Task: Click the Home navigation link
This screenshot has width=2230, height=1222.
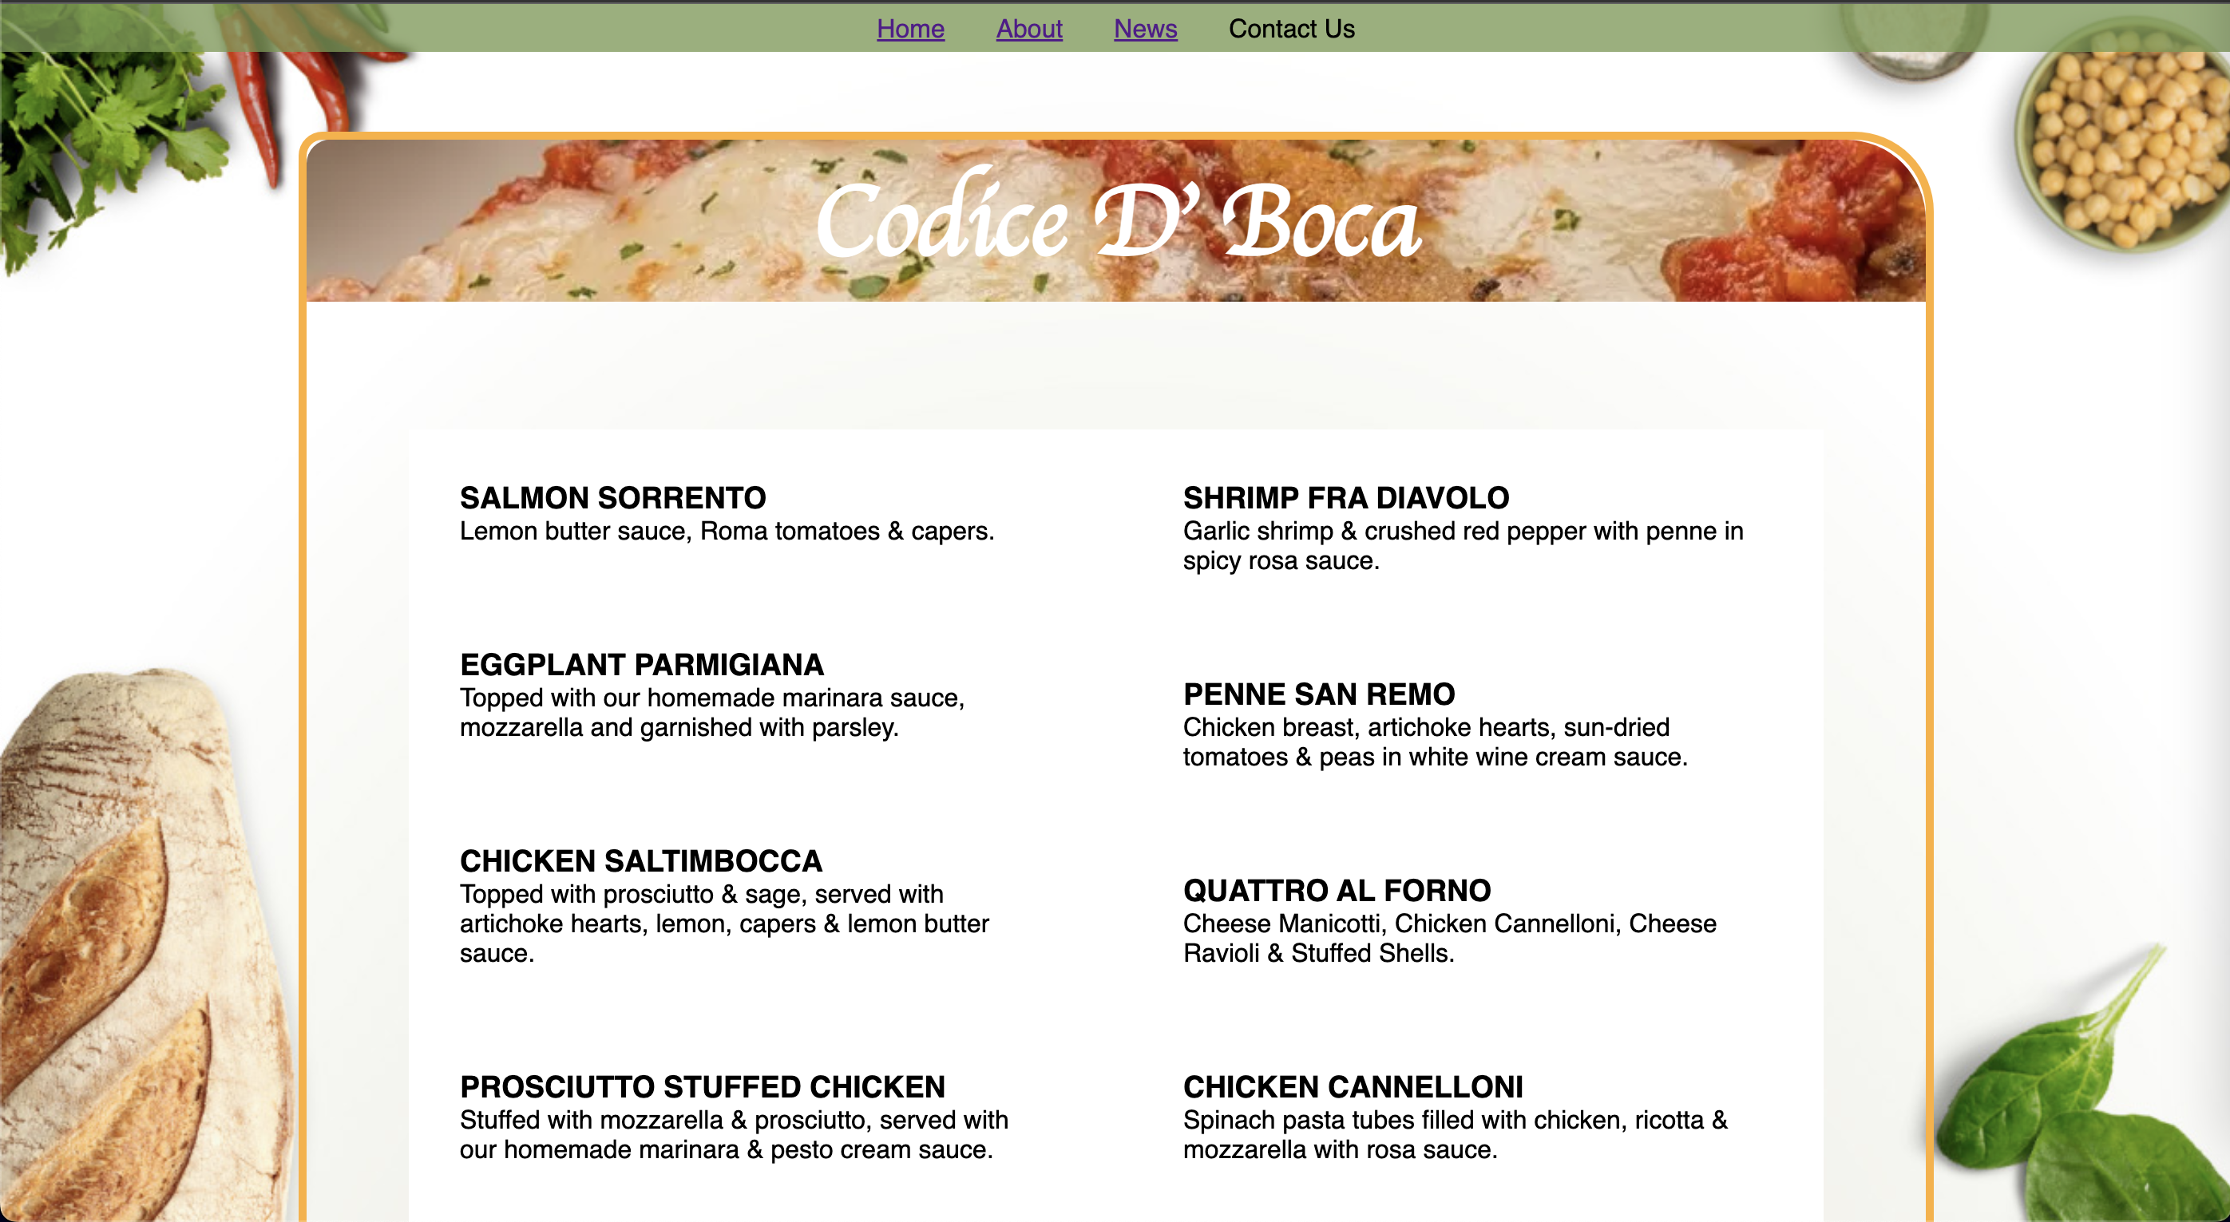Action: [909, 27]
